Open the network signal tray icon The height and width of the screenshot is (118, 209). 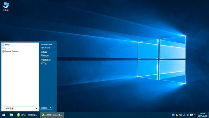coord(184,115)
